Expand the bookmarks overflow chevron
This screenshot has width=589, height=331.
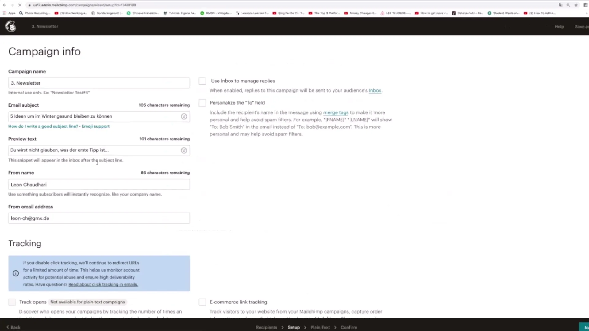(x=586, y=13)
